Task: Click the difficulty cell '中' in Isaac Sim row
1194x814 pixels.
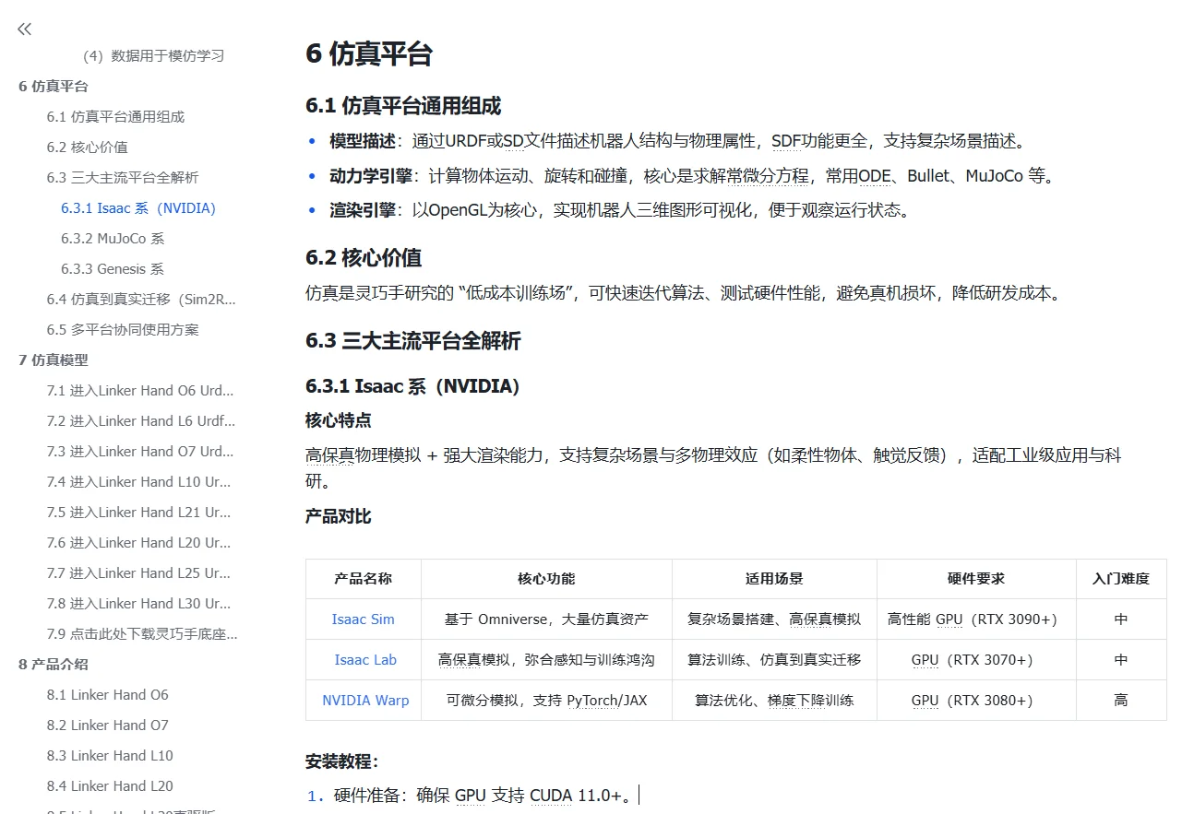Action: click(1121, 619)
